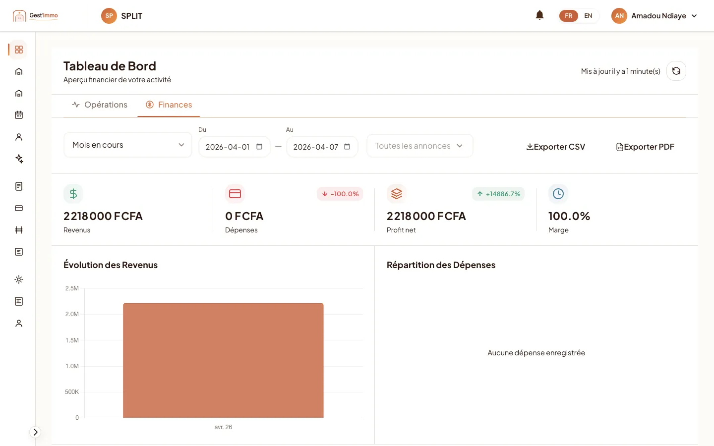Open the calendar icon in sidebar
The width and height of the screenshot is (714, 446).
(19, 115)
